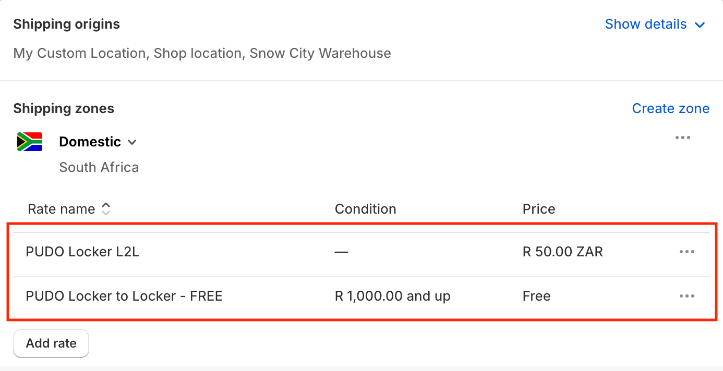Click the R 1,000.00 and up condition
This screenshot has height=371, width=723.
[393, 296]
